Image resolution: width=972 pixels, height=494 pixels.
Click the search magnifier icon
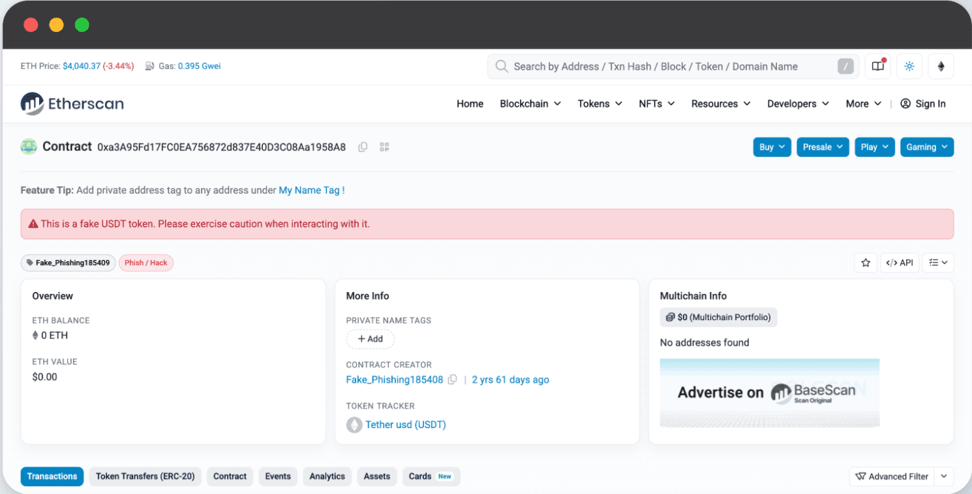click(501, 66)
